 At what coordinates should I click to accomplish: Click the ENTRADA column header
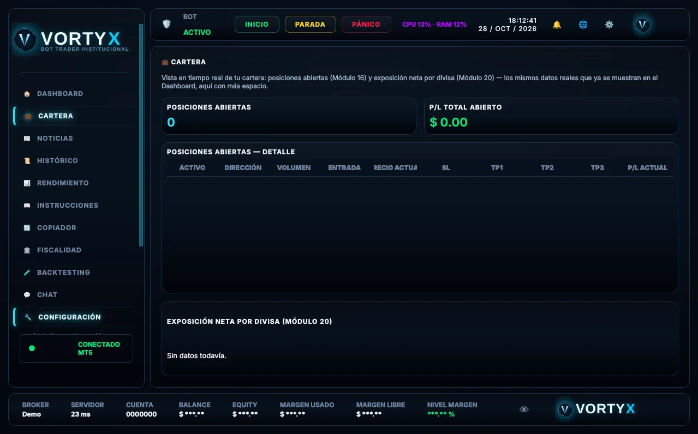pyautogui.click(x=344, y=168)
